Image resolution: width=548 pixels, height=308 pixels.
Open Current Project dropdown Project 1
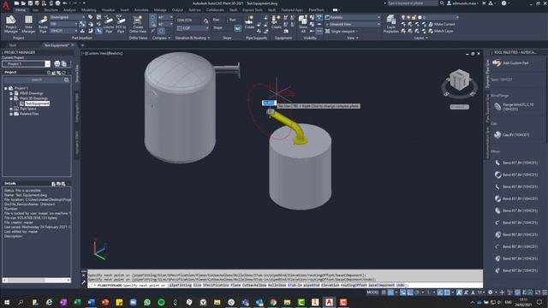(26, 64)
